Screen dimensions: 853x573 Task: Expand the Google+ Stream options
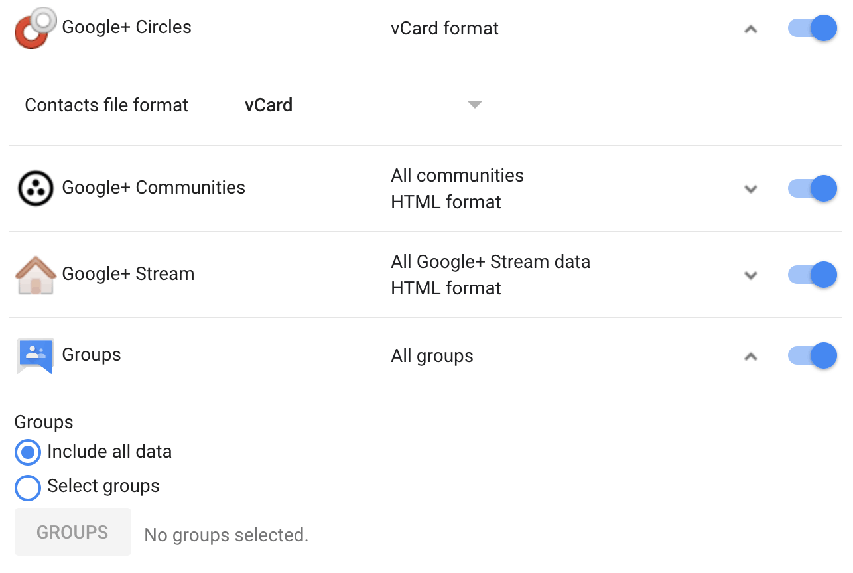click(x=751, y=275)
